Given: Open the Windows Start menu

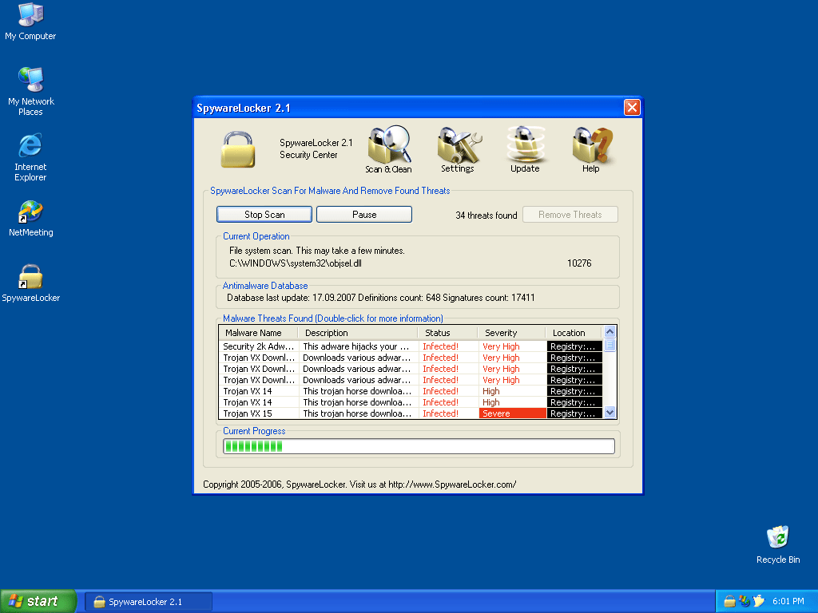Looking at the screenshot, I should [x=38, y=601].
